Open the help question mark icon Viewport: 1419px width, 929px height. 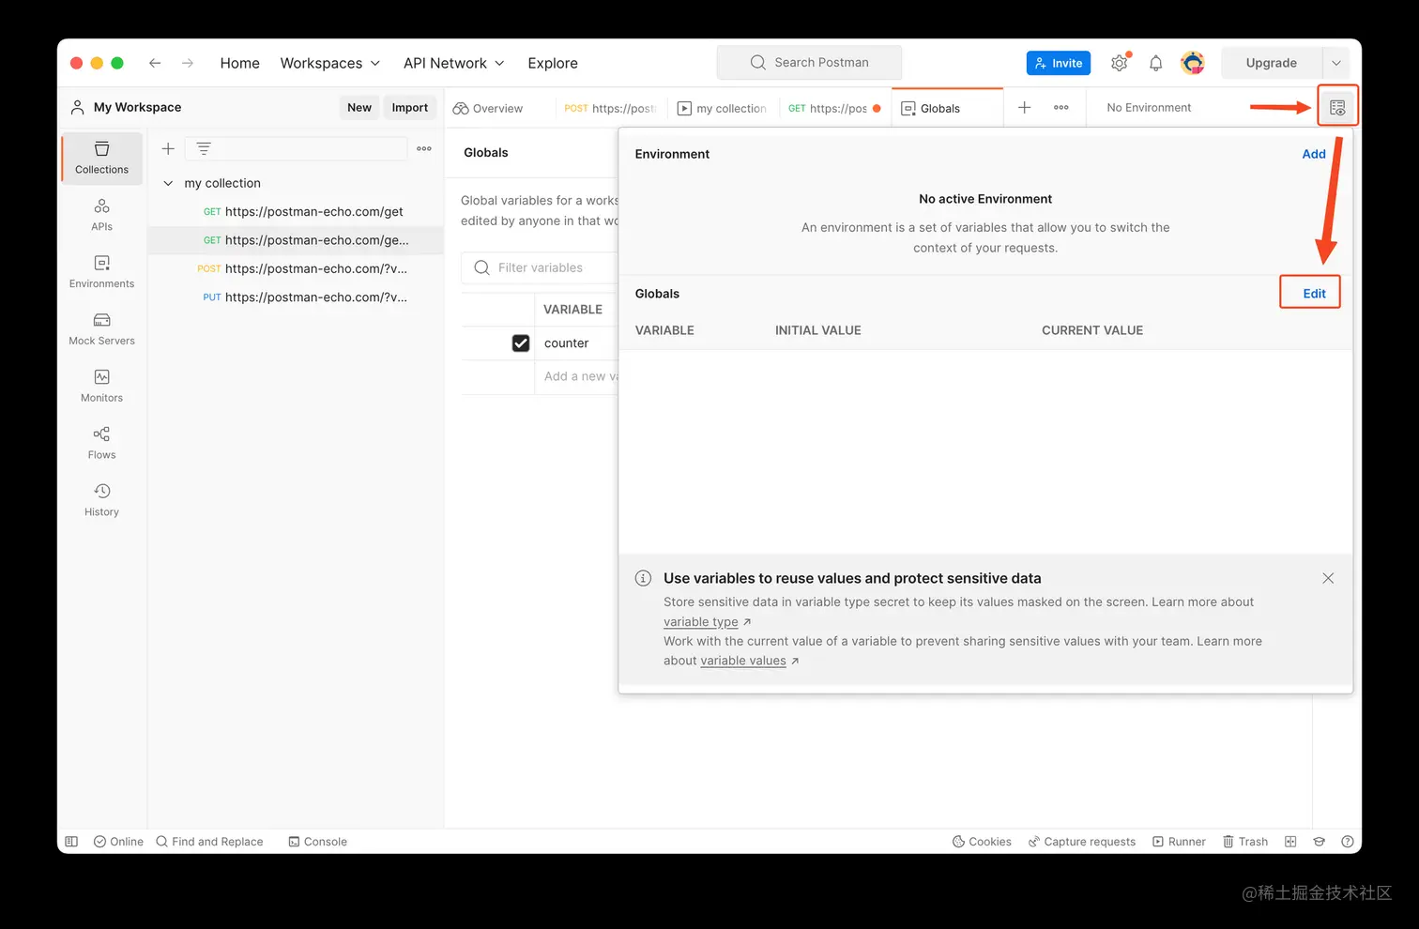(x=1348, y=842)
